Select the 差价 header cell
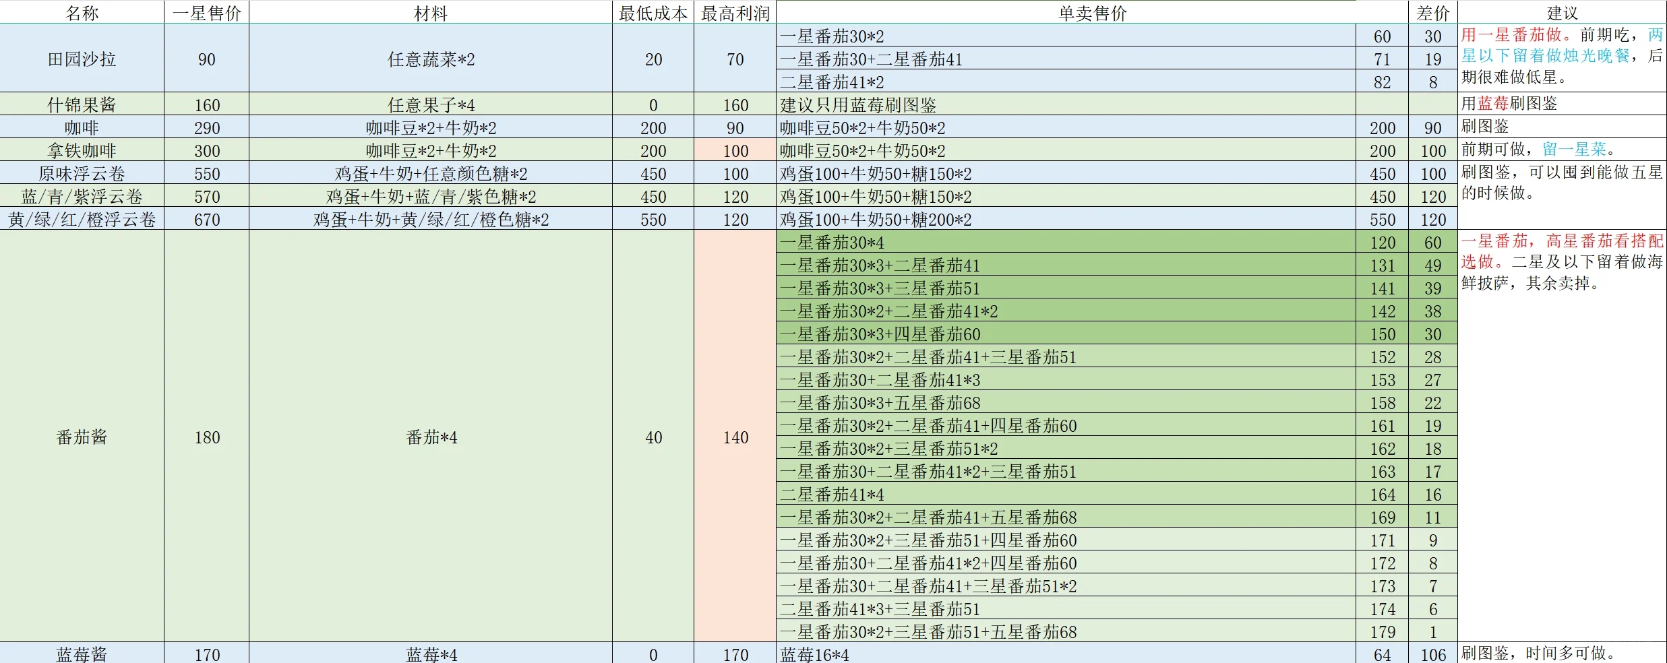 click(x=1432, y=12)
